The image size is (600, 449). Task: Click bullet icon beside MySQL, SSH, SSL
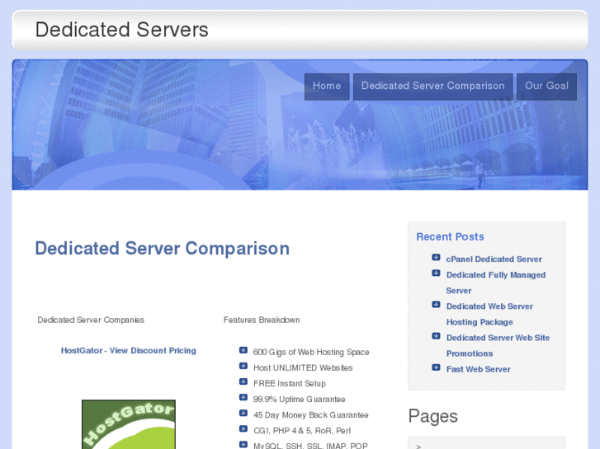[243, 444]
